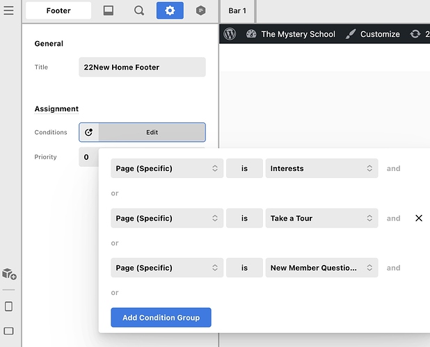Click the Assignment section heading

pos(56,108)
